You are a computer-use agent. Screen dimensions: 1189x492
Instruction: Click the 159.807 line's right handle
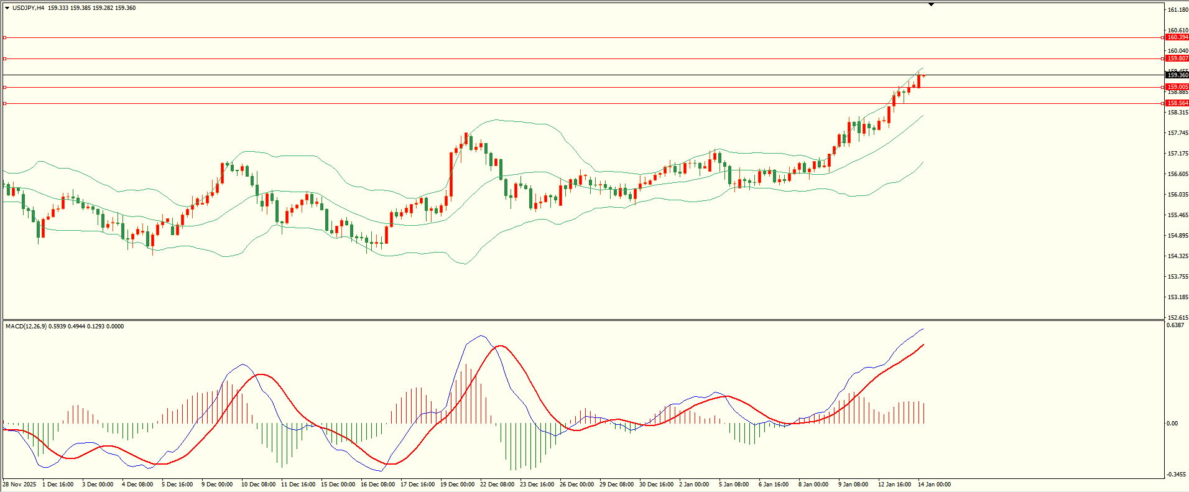[x=1162, y=59]
